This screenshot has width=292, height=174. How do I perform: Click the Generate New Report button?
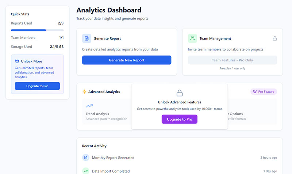127,60
